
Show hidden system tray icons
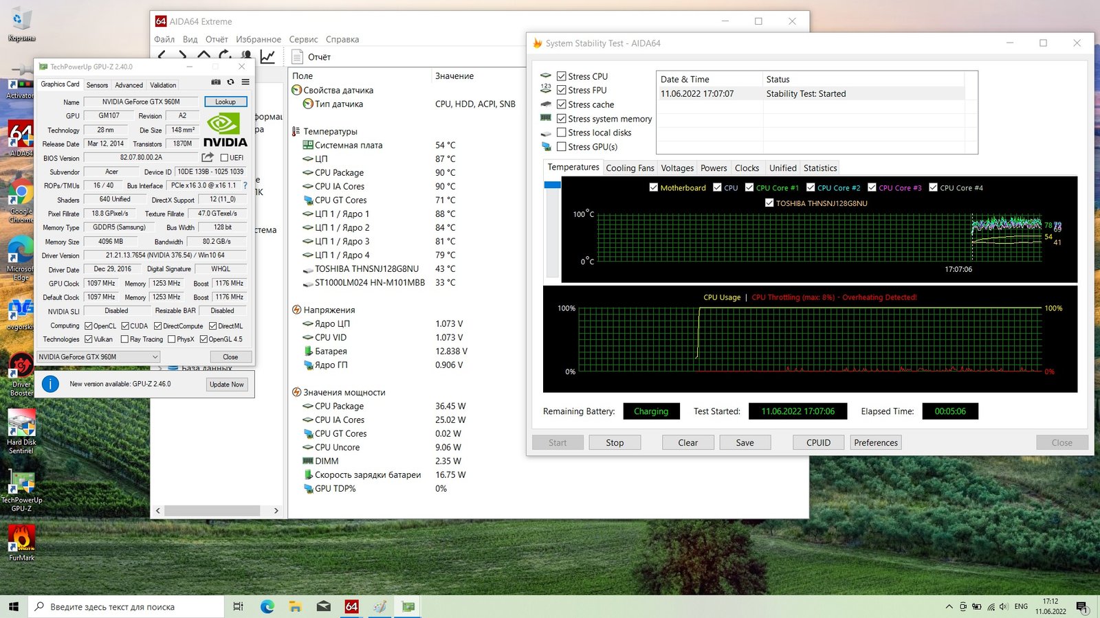click(949, 606)
